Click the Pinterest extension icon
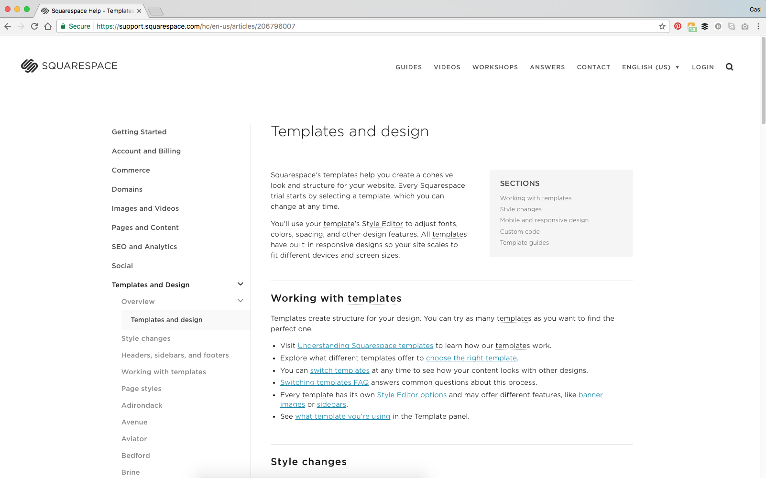Image resolution: width=766 pixels, height=478 pixels. point(678,26)
